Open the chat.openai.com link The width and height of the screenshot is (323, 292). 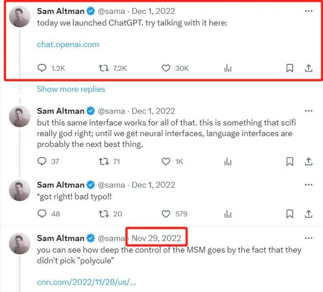click(x=68, y=45)
